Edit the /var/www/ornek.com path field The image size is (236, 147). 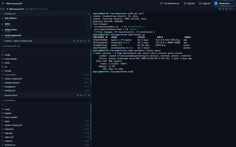46,46
